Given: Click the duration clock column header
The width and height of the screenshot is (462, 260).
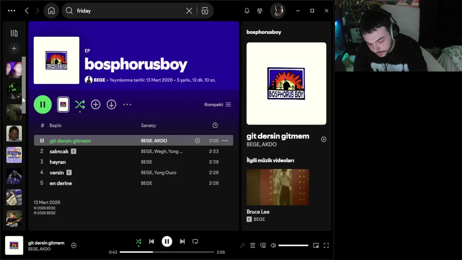Looking at the screenshot, I should (x=215, y=125).
